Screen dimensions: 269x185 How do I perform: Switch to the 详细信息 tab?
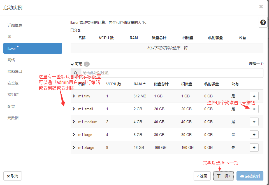click(15, 25)
